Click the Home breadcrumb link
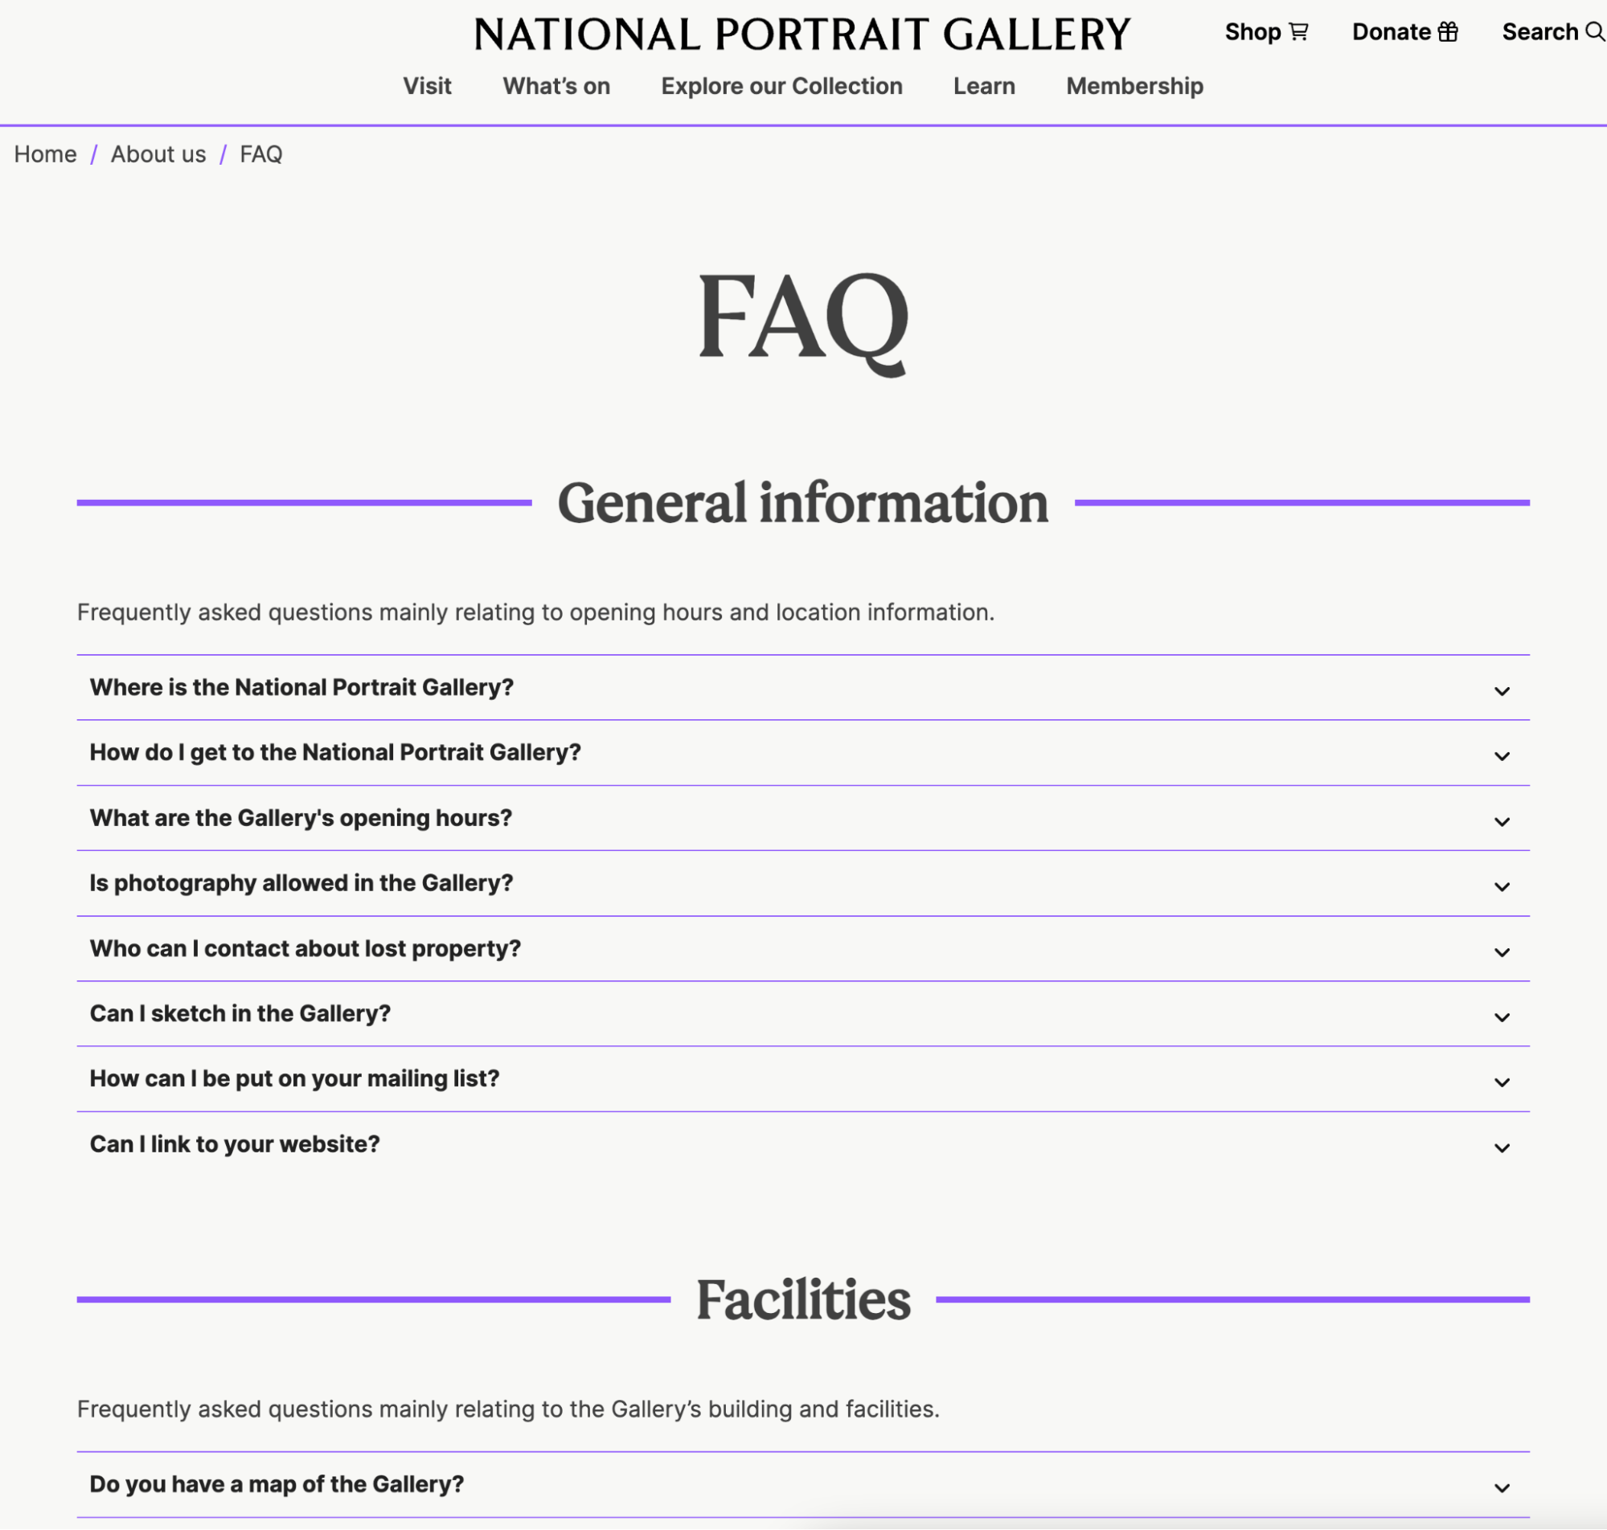 [44, 153]
